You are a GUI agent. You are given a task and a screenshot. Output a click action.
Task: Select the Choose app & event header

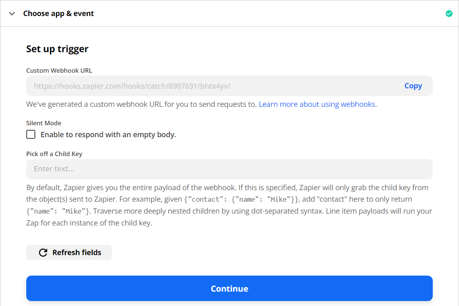click(x=58, y=13)
